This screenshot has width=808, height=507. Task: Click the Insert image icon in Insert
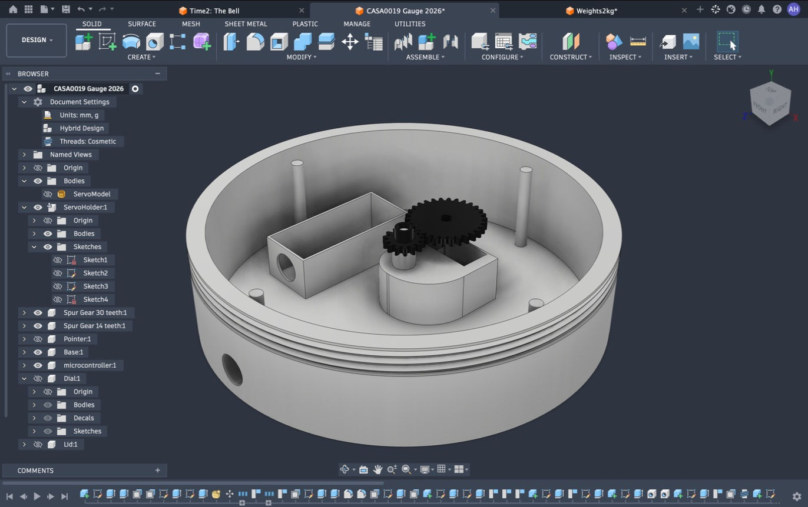691,42
